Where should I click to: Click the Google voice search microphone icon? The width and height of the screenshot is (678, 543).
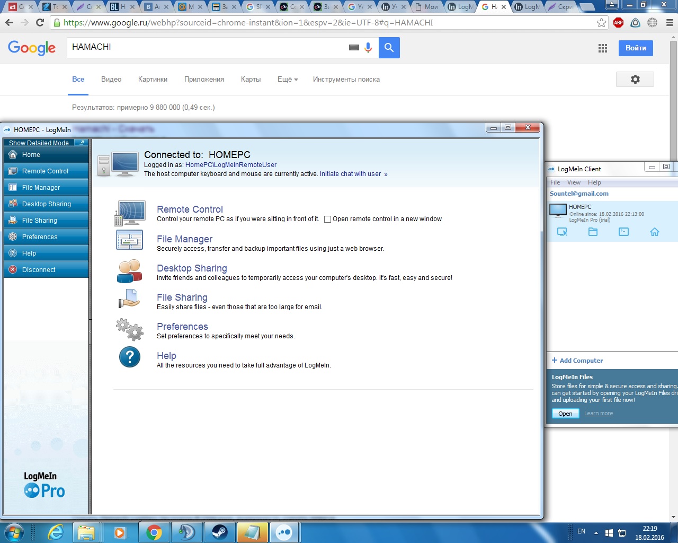pos(368,48)
